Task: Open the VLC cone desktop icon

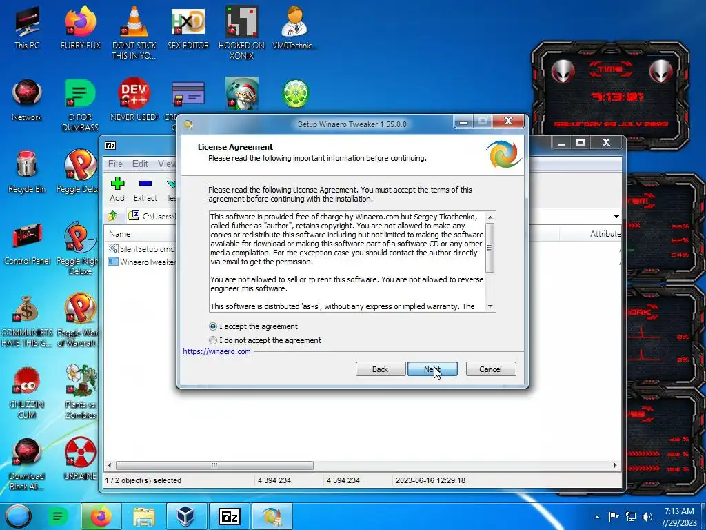Action: tap(134, 32)
